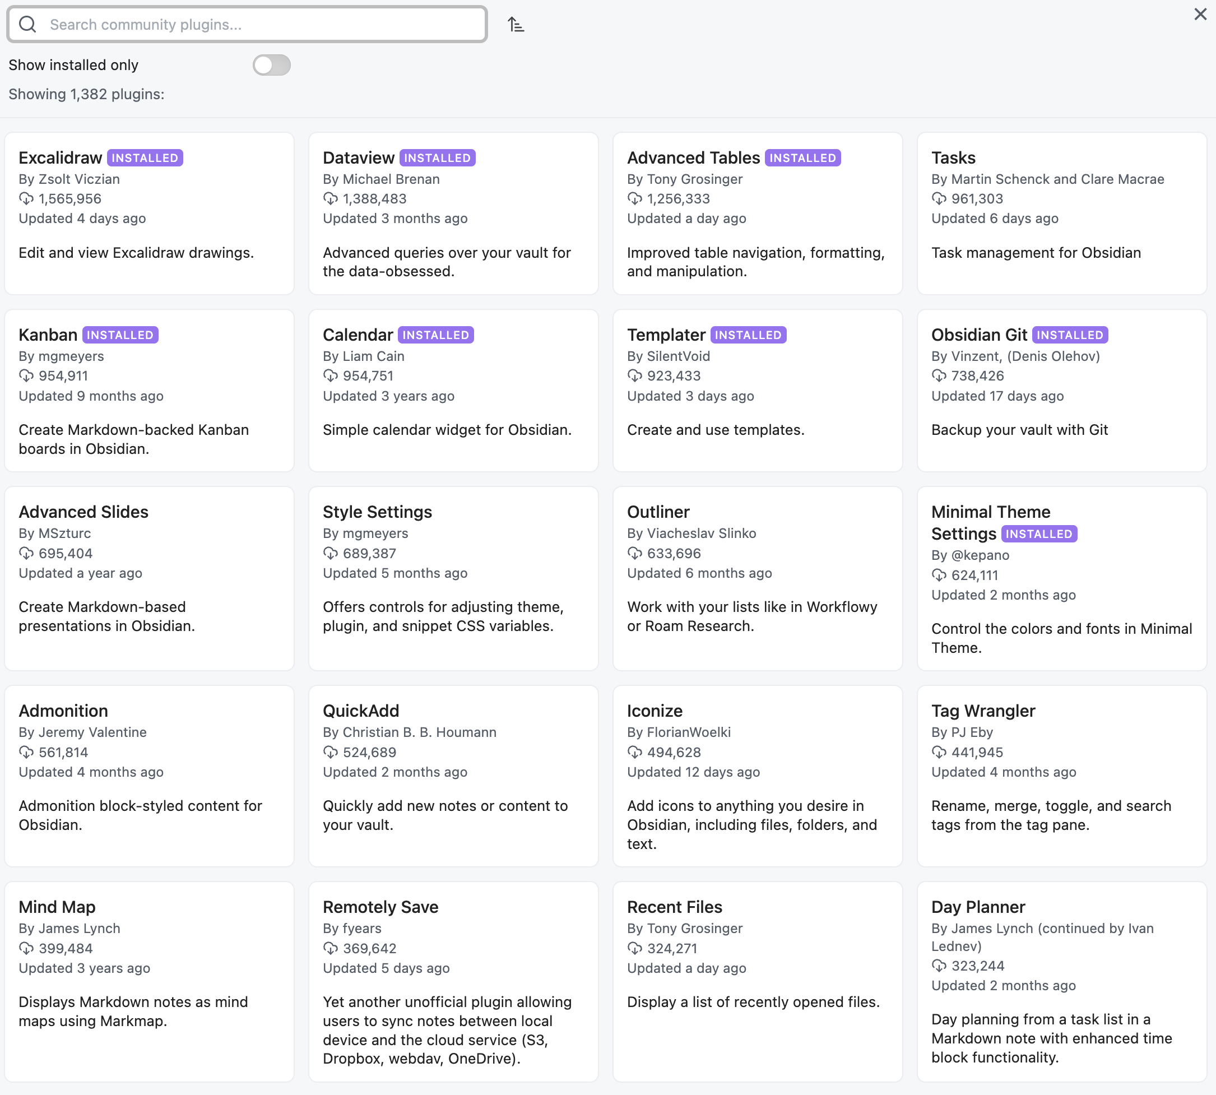The image size is (1216, 1095).
Task: Close the community plugins dialog
Action: 1200,14
